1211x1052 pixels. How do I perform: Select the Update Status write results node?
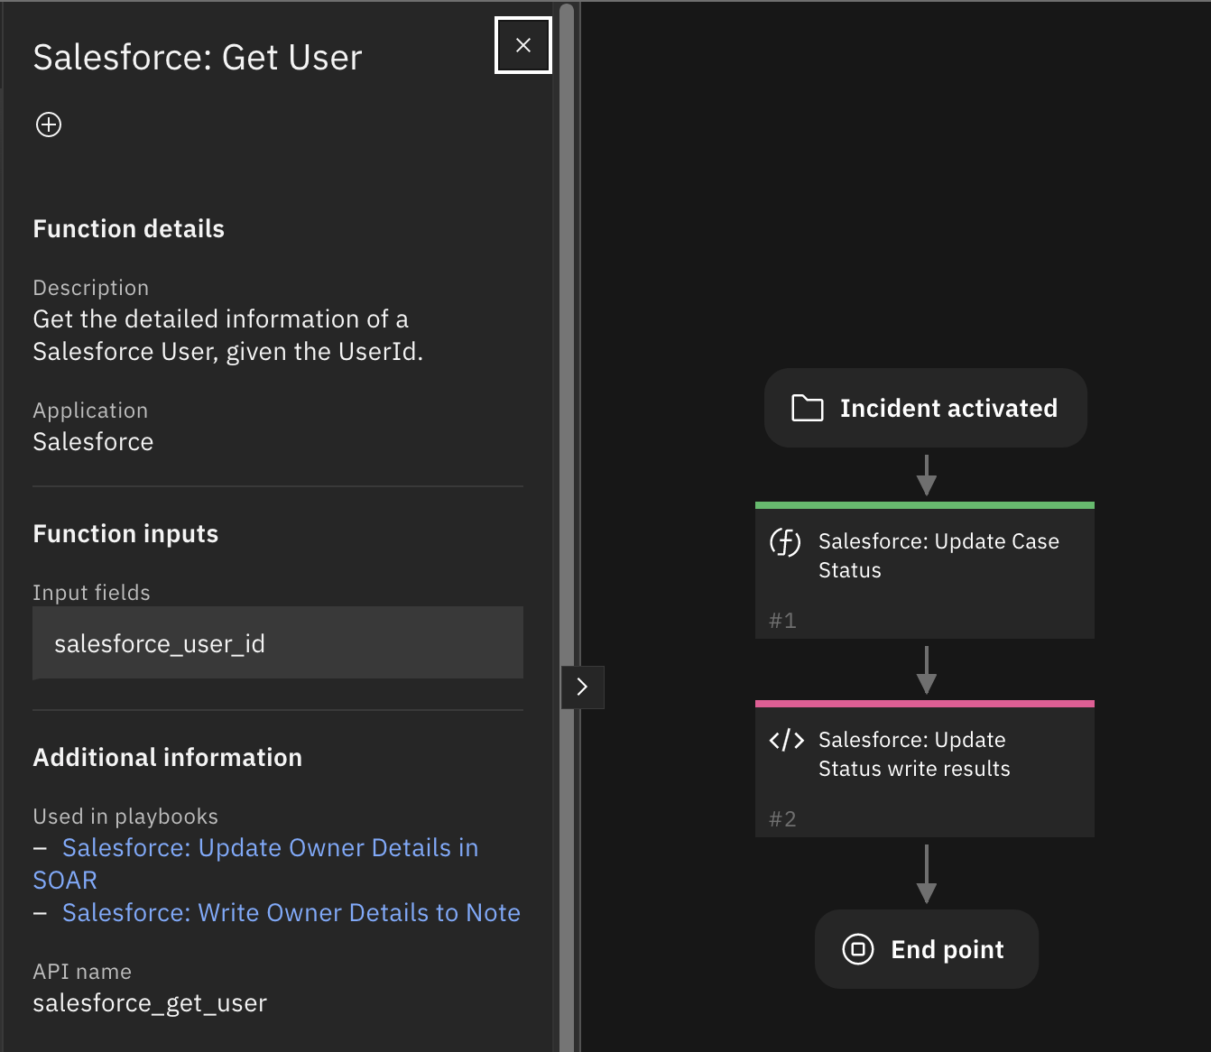[925, 769]
